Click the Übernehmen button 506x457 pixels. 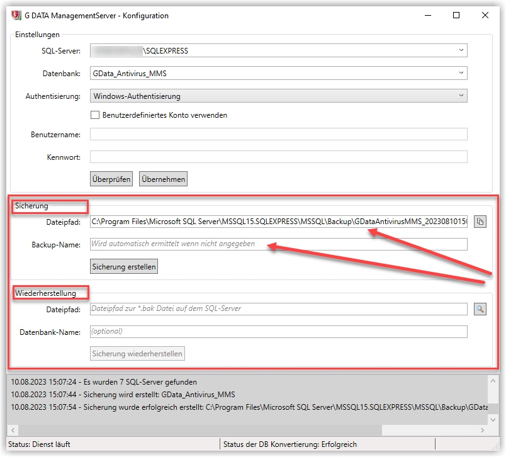click(163, 179)
